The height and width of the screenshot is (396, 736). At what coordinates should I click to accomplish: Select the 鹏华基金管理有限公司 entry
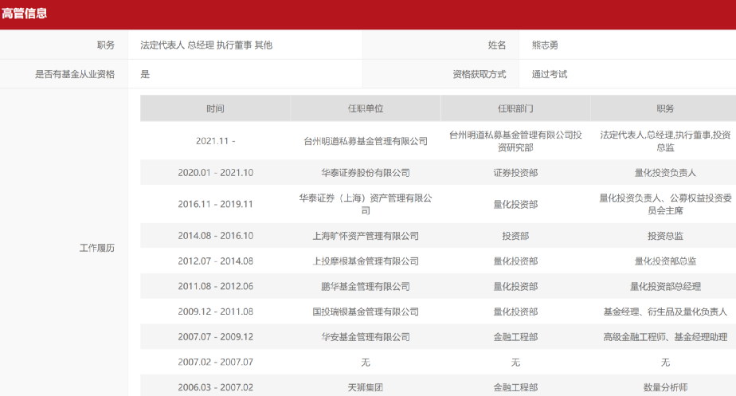(x=366, y=286)
